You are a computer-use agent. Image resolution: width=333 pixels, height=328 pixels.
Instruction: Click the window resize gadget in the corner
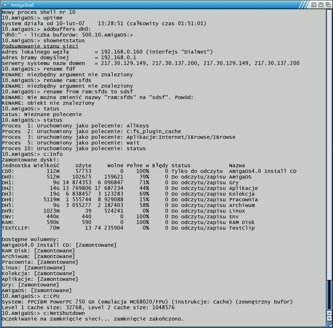tap(329, 324)
